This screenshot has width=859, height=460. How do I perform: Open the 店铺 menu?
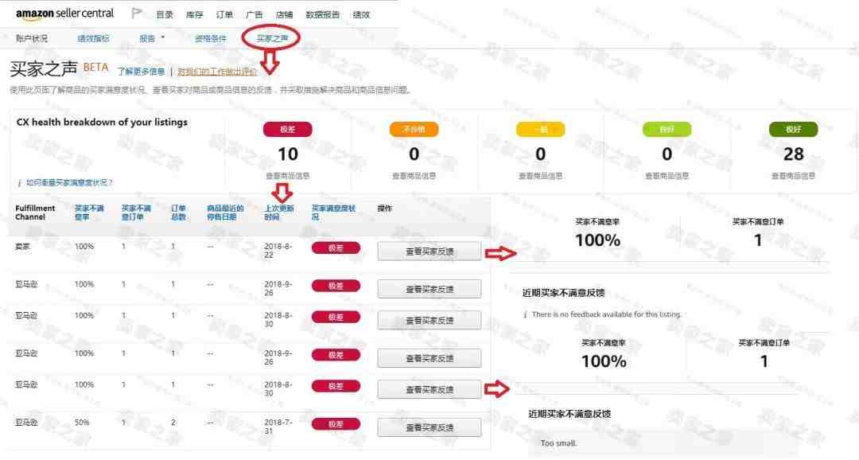[284, 15]
